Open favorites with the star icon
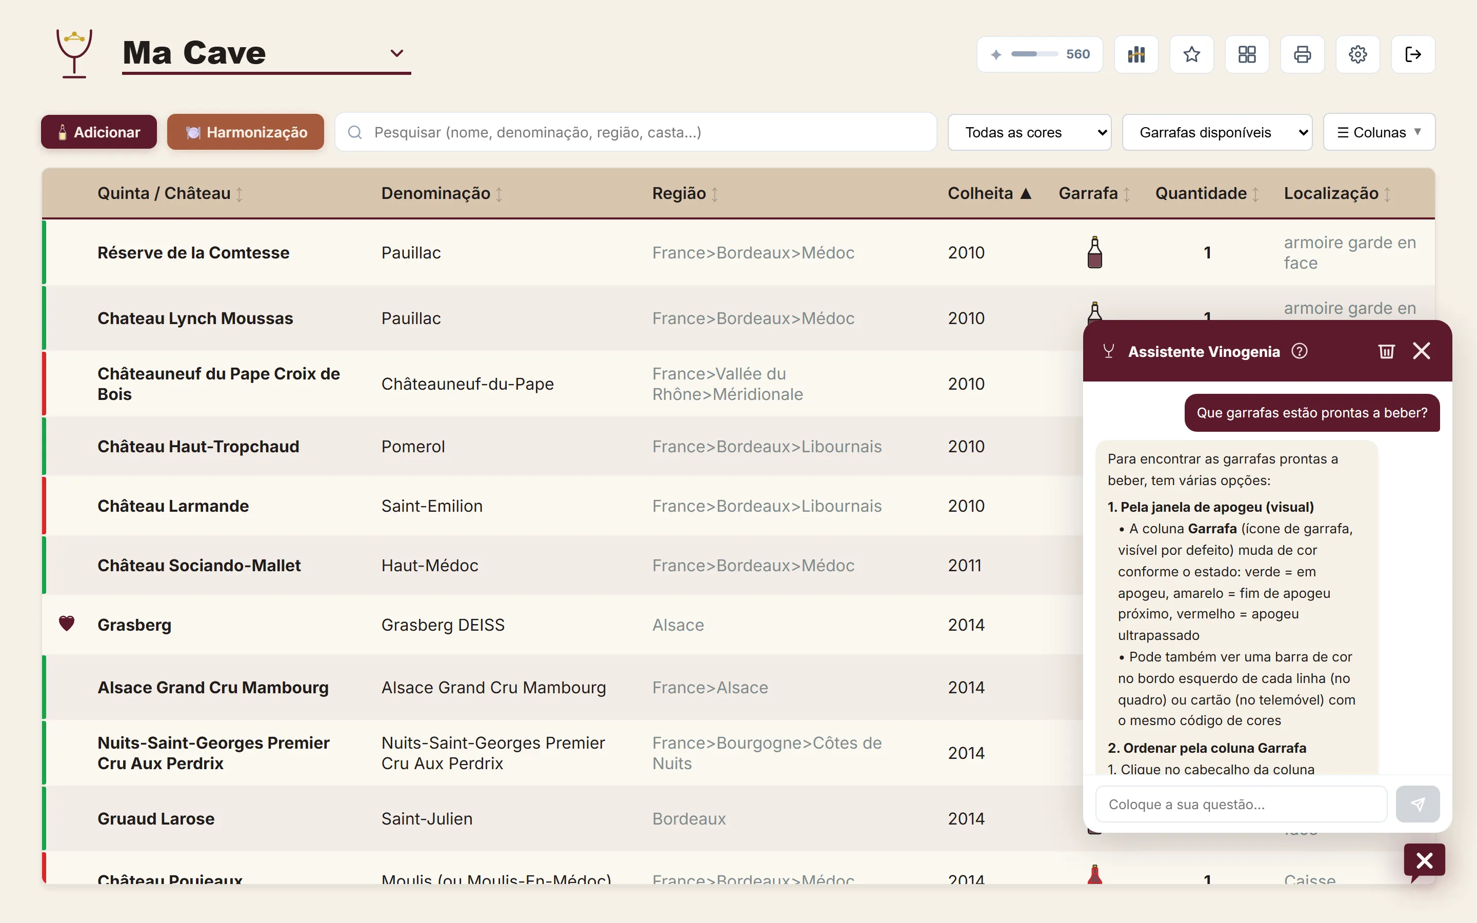 1191,54
